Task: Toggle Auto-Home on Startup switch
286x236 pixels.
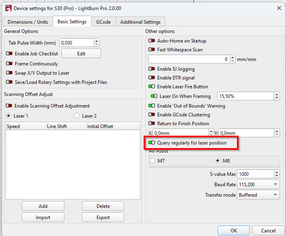Action: (x=152, y=41)
